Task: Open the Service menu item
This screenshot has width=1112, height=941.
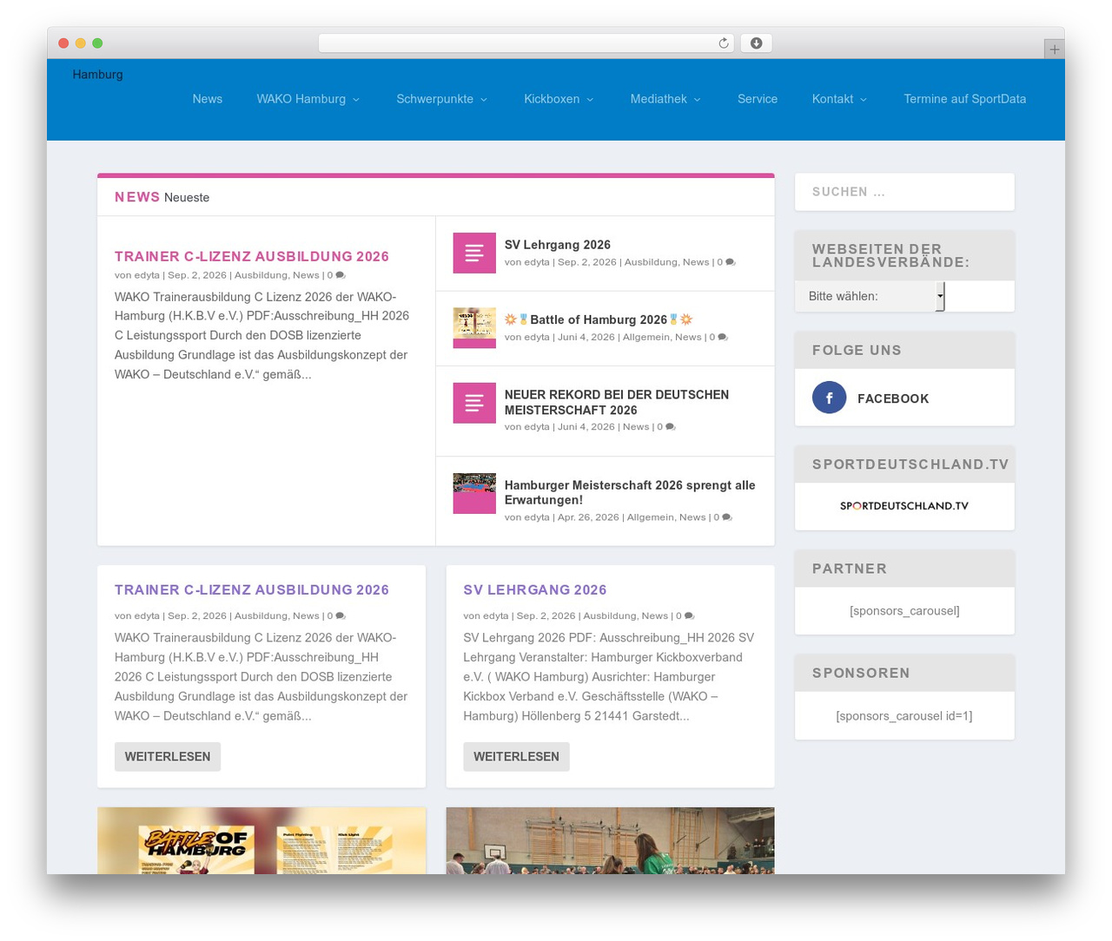Action: [x=758, y=99]
